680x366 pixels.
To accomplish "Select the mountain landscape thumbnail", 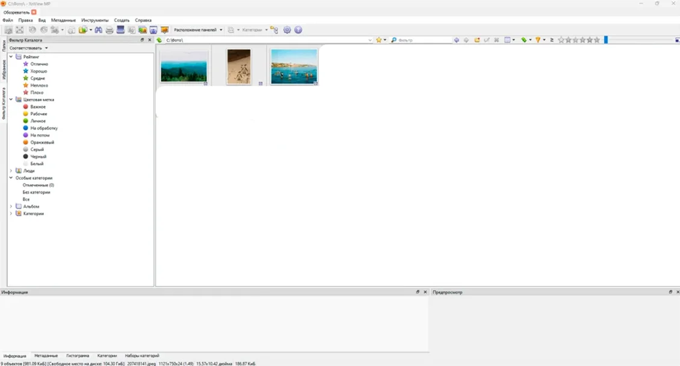I will [184, 67].
